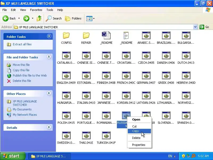This screenshot has width=213, height=160.
Task: Click Publish this file to the Web
Action: (x=30, y=75)
